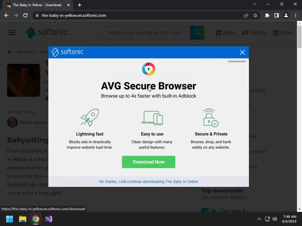Open Chrome profile avatar icon

286,15
